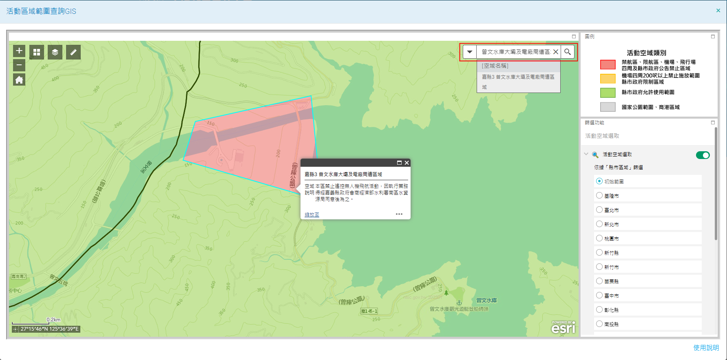
Task: Open the 使用說明 help link
Action: point(706,348)
